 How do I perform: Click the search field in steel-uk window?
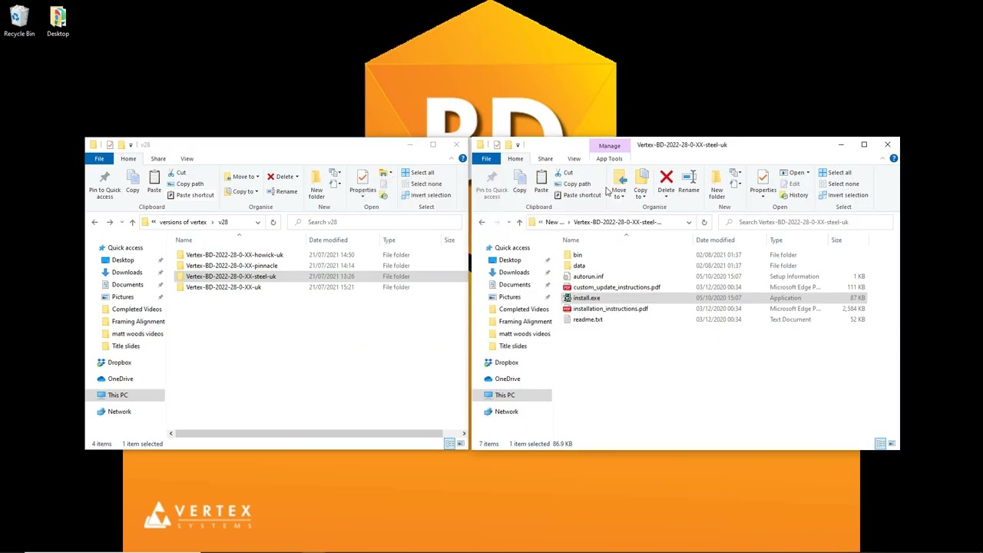tap(806, 222)
